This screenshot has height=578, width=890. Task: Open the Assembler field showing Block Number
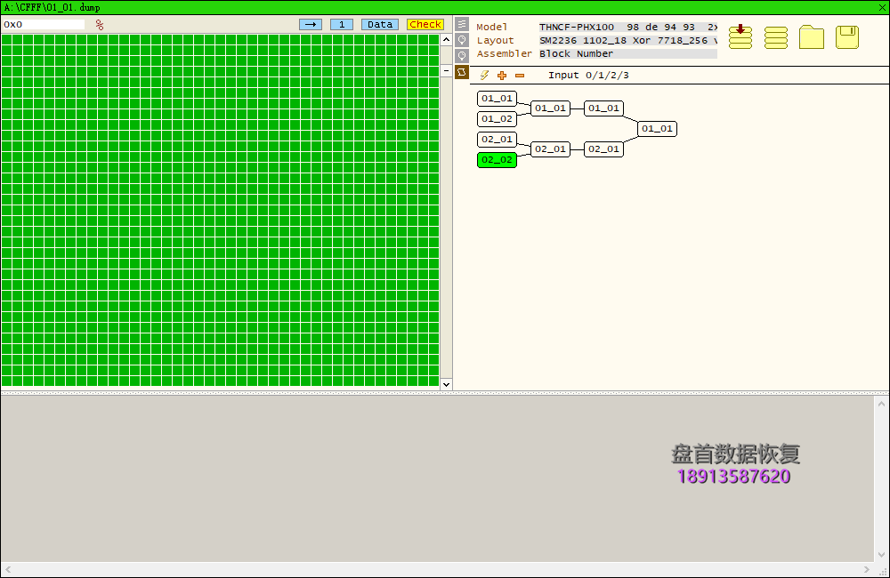623,53
